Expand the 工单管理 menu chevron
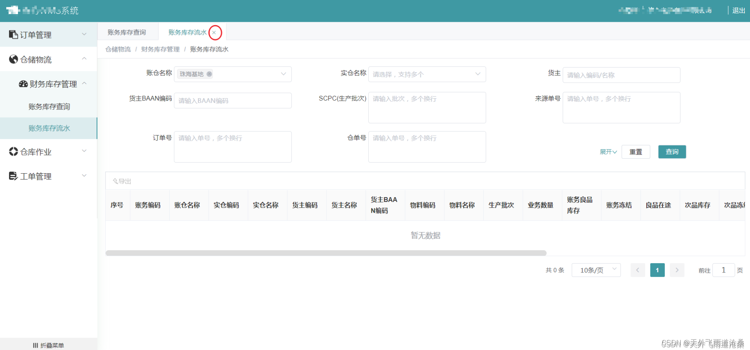 tap(84, 176)
